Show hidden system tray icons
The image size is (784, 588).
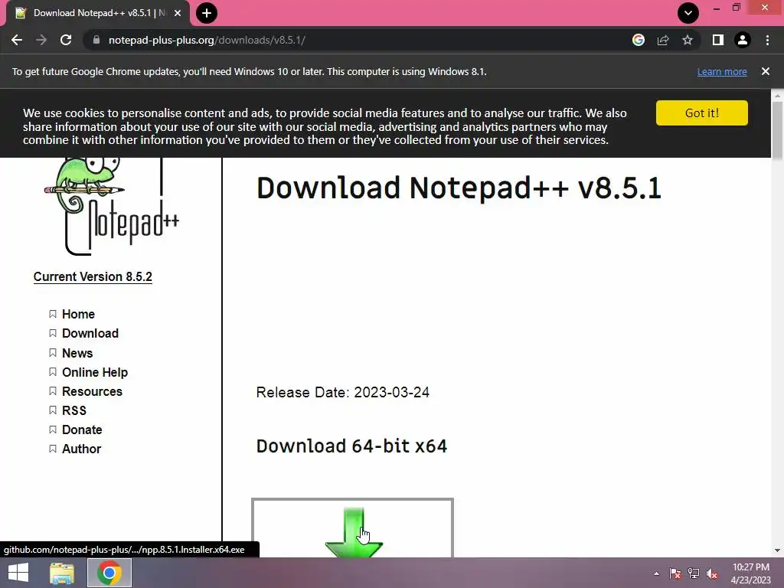656,573
